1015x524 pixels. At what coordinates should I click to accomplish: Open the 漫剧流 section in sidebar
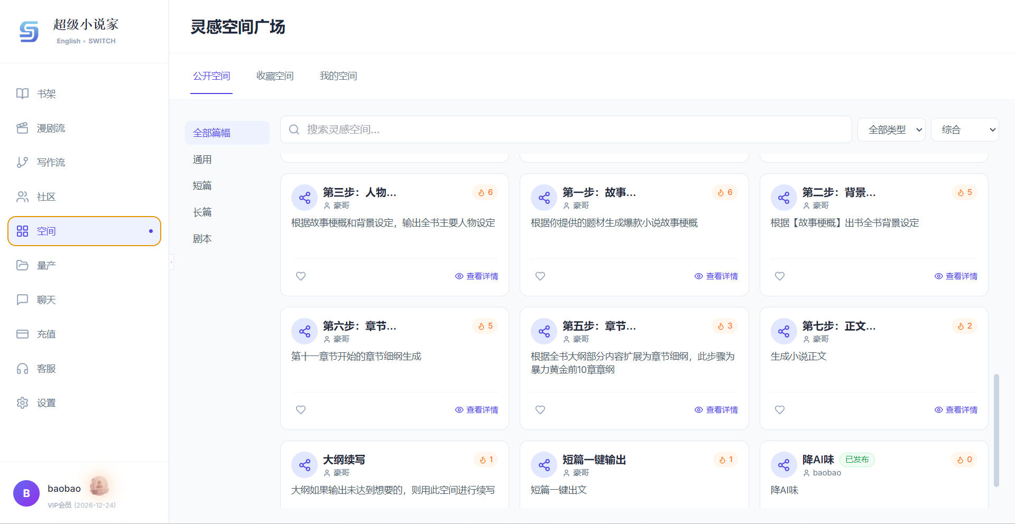pos(50,128)
